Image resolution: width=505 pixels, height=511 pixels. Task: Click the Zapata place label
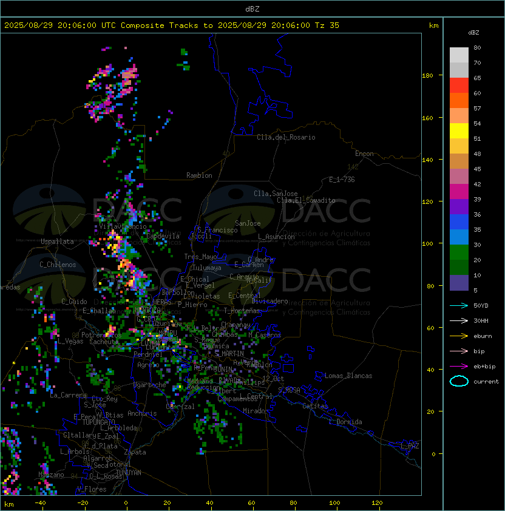(135, 452)
